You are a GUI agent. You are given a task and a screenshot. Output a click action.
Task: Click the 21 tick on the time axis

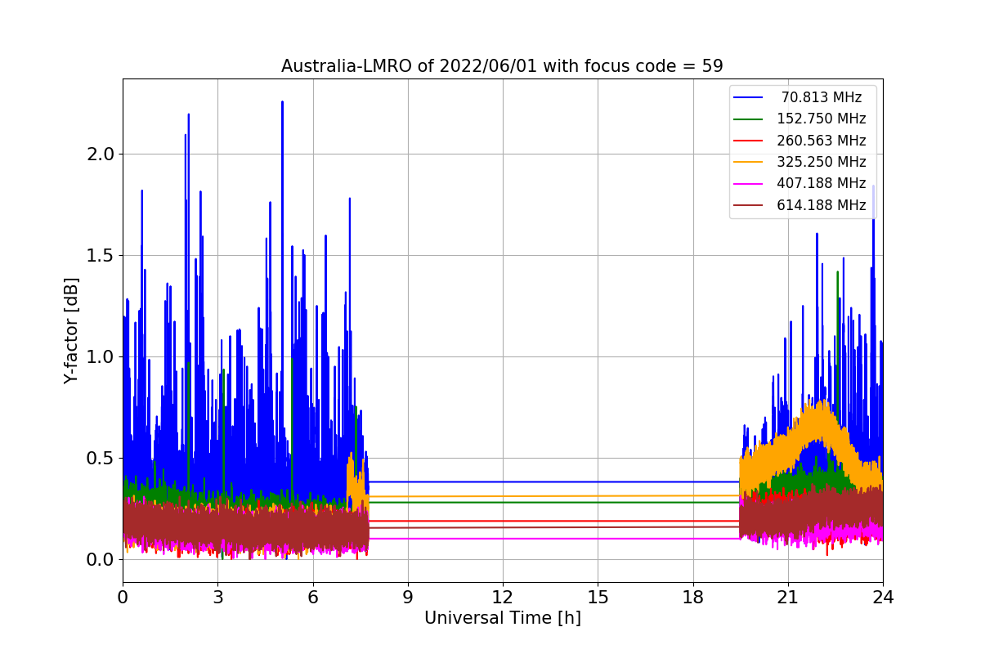point(788,597)
